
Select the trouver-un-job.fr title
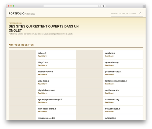tap(113, 109)
